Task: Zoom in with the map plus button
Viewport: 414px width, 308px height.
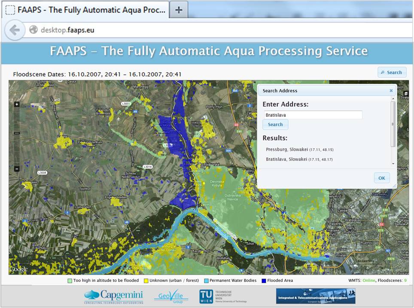Action: (17, 104)
